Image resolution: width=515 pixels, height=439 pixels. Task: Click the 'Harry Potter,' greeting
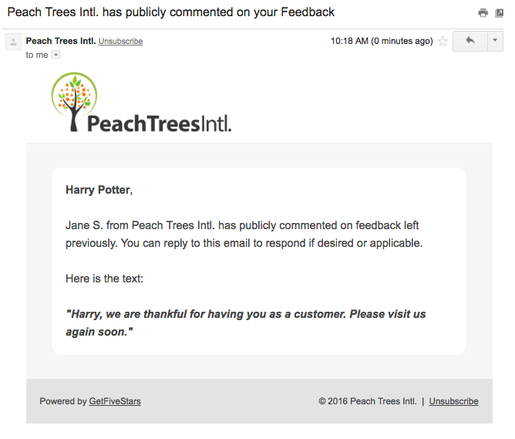pyautogui.click(x=99, y=190)
